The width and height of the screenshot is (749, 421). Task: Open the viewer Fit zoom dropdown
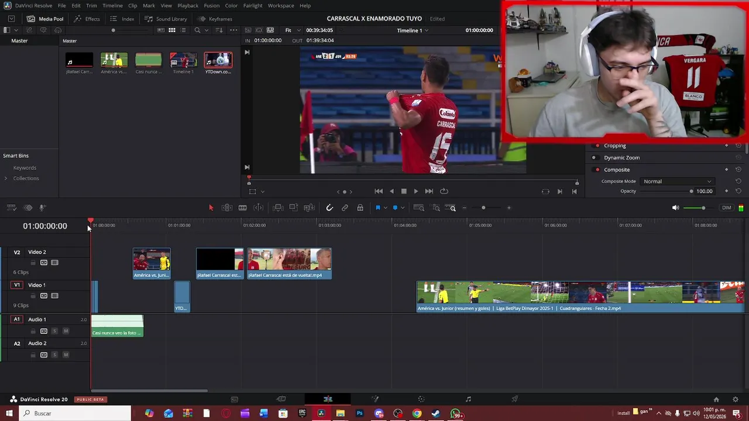(x=293, y=30)
